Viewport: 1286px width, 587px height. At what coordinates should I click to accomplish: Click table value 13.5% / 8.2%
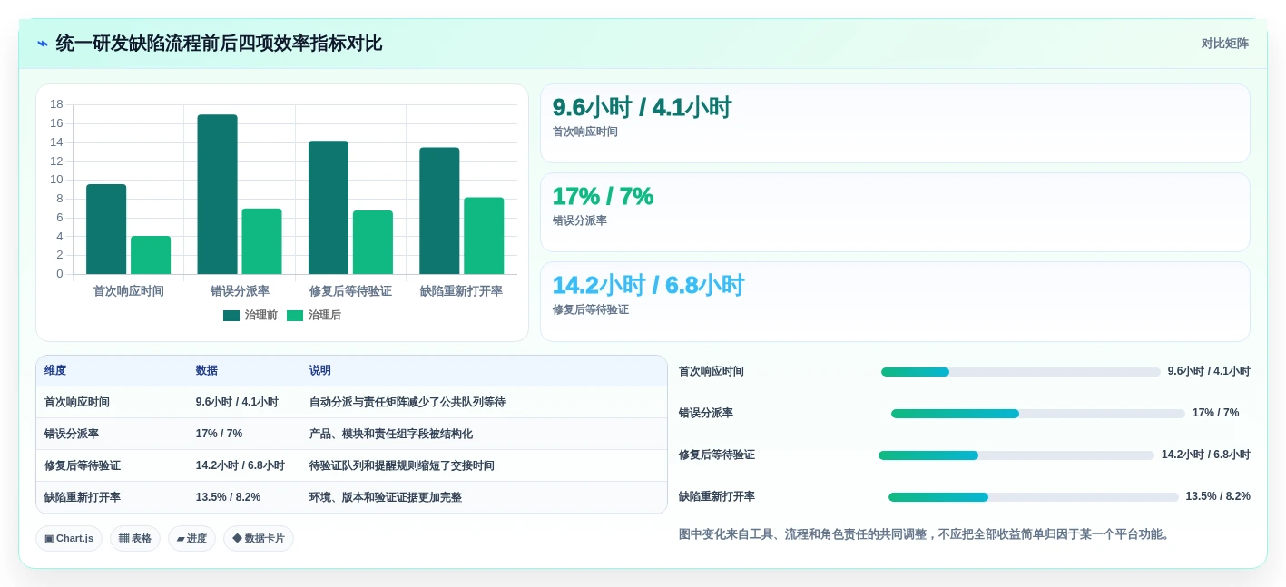point(228,497)
